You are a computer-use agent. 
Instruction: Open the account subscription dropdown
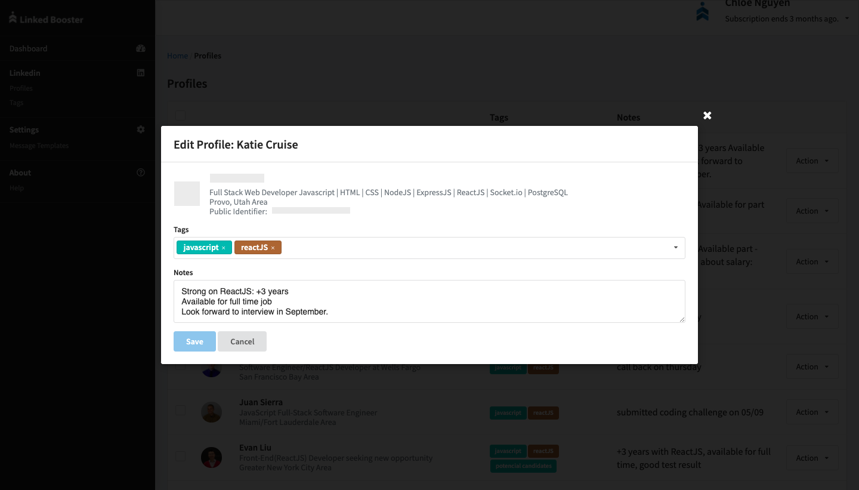(846, 19)
